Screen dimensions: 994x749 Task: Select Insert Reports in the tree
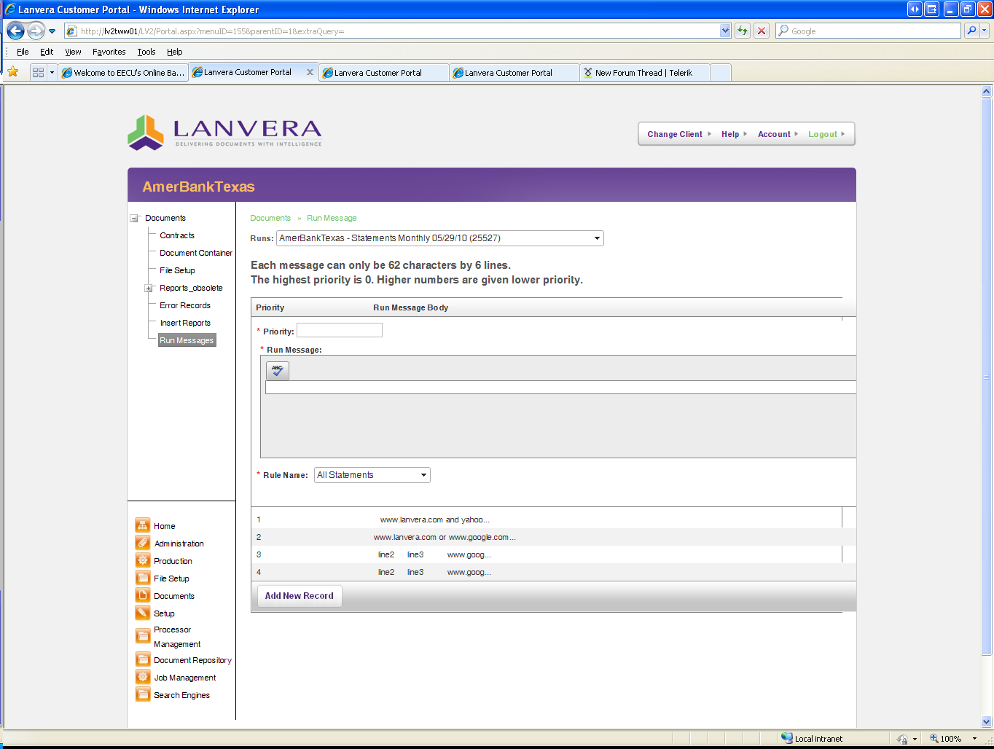tap(185, 323)
